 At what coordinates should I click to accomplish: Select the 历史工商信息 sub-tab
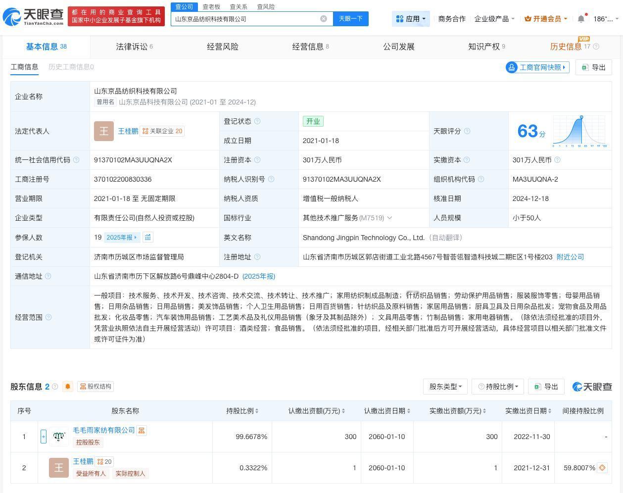71,67
